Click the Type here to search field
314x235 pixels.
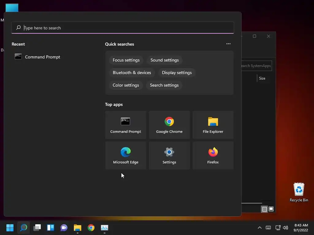[x=123, y=28]
